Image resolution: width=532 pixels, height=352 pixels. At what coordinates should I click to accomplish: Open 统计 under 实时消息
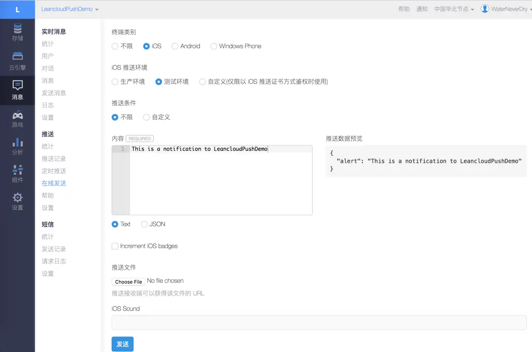click(x=47, y=44)
